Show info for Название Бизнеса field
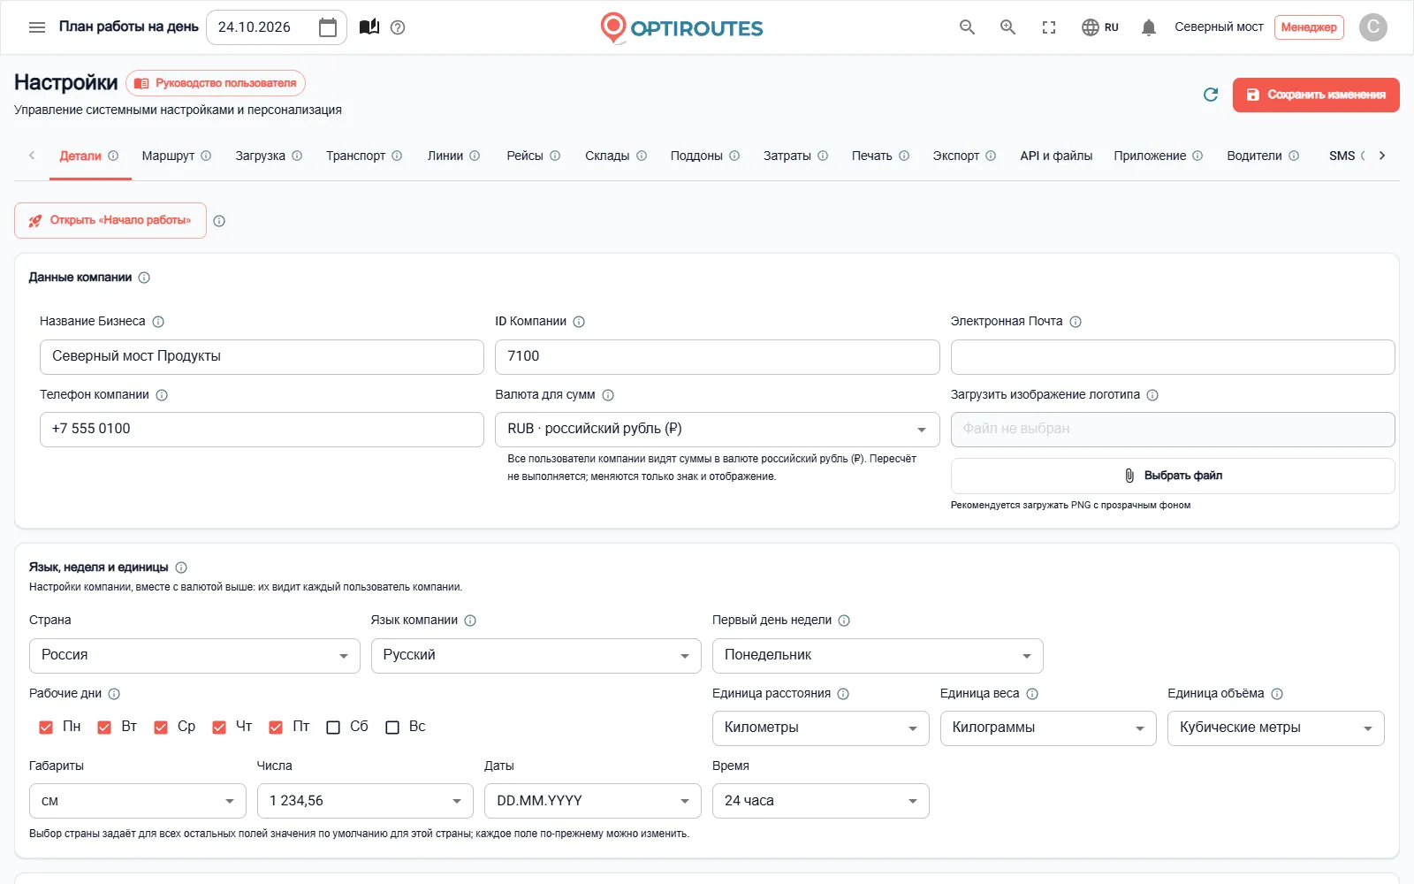The width and height of the screenshot is (1414, 884). pos(158,322)
